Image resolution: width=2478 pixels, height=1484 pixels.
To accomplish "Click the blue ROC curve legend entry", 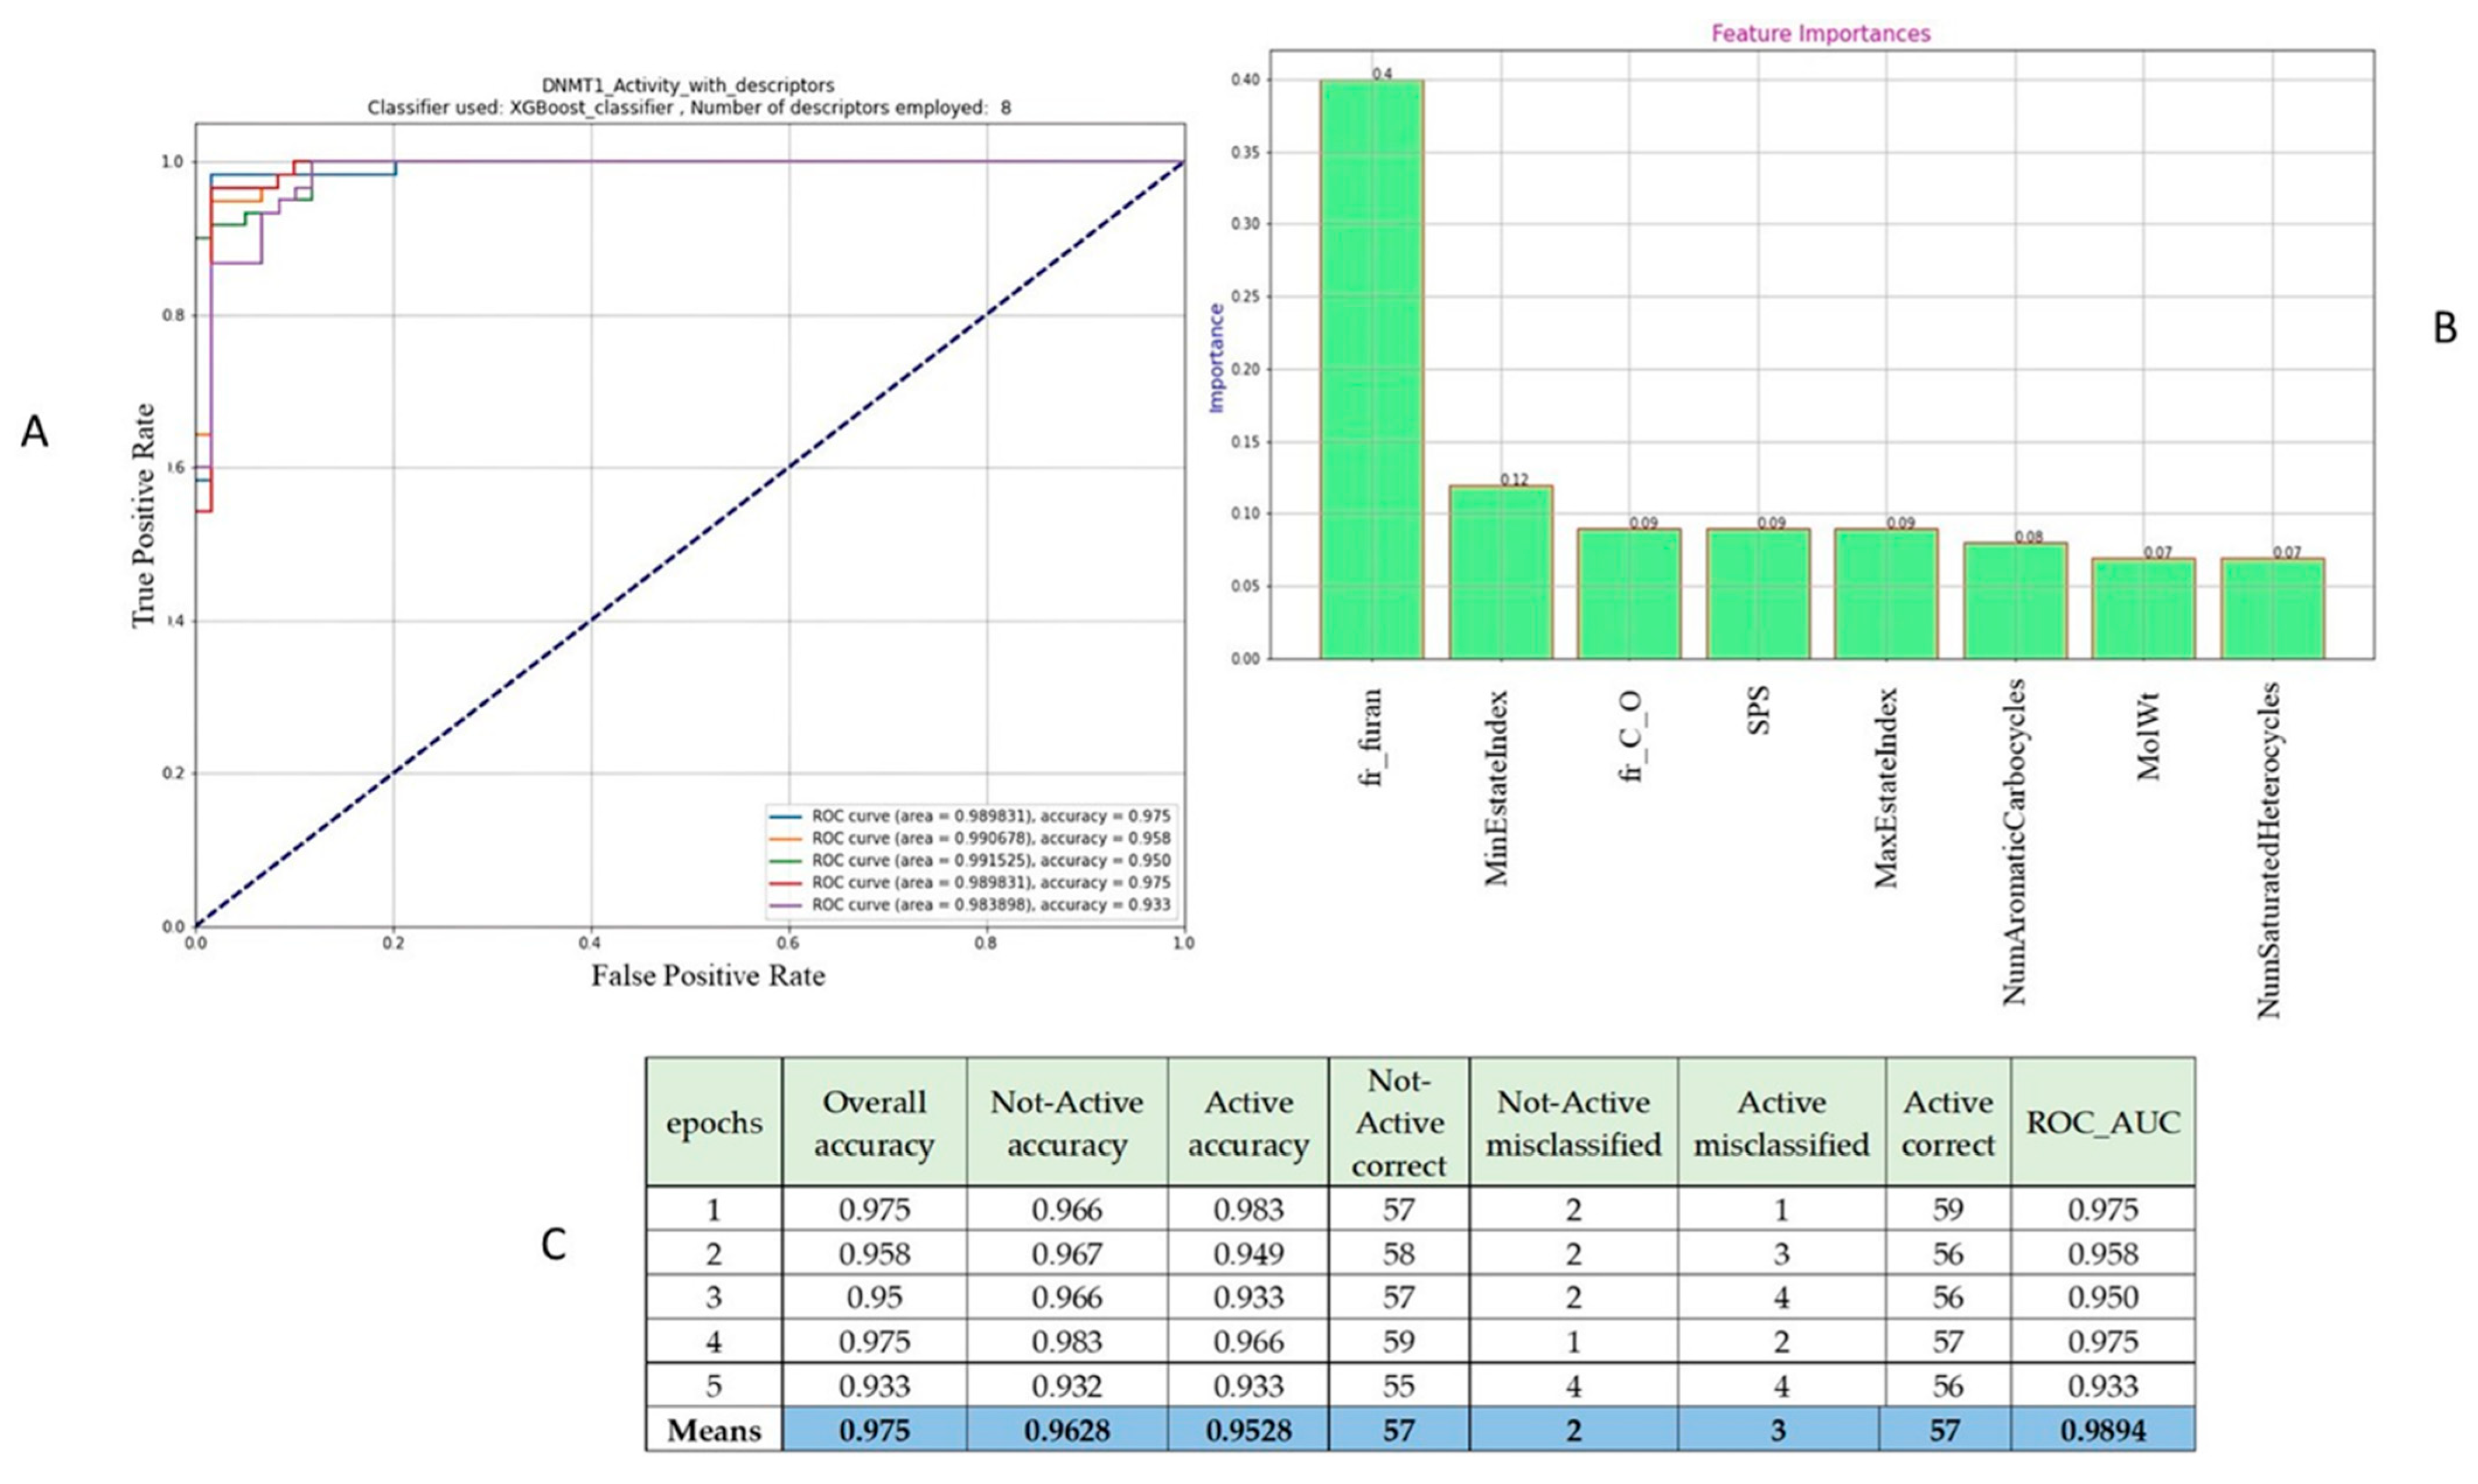I will pos(990,816).
